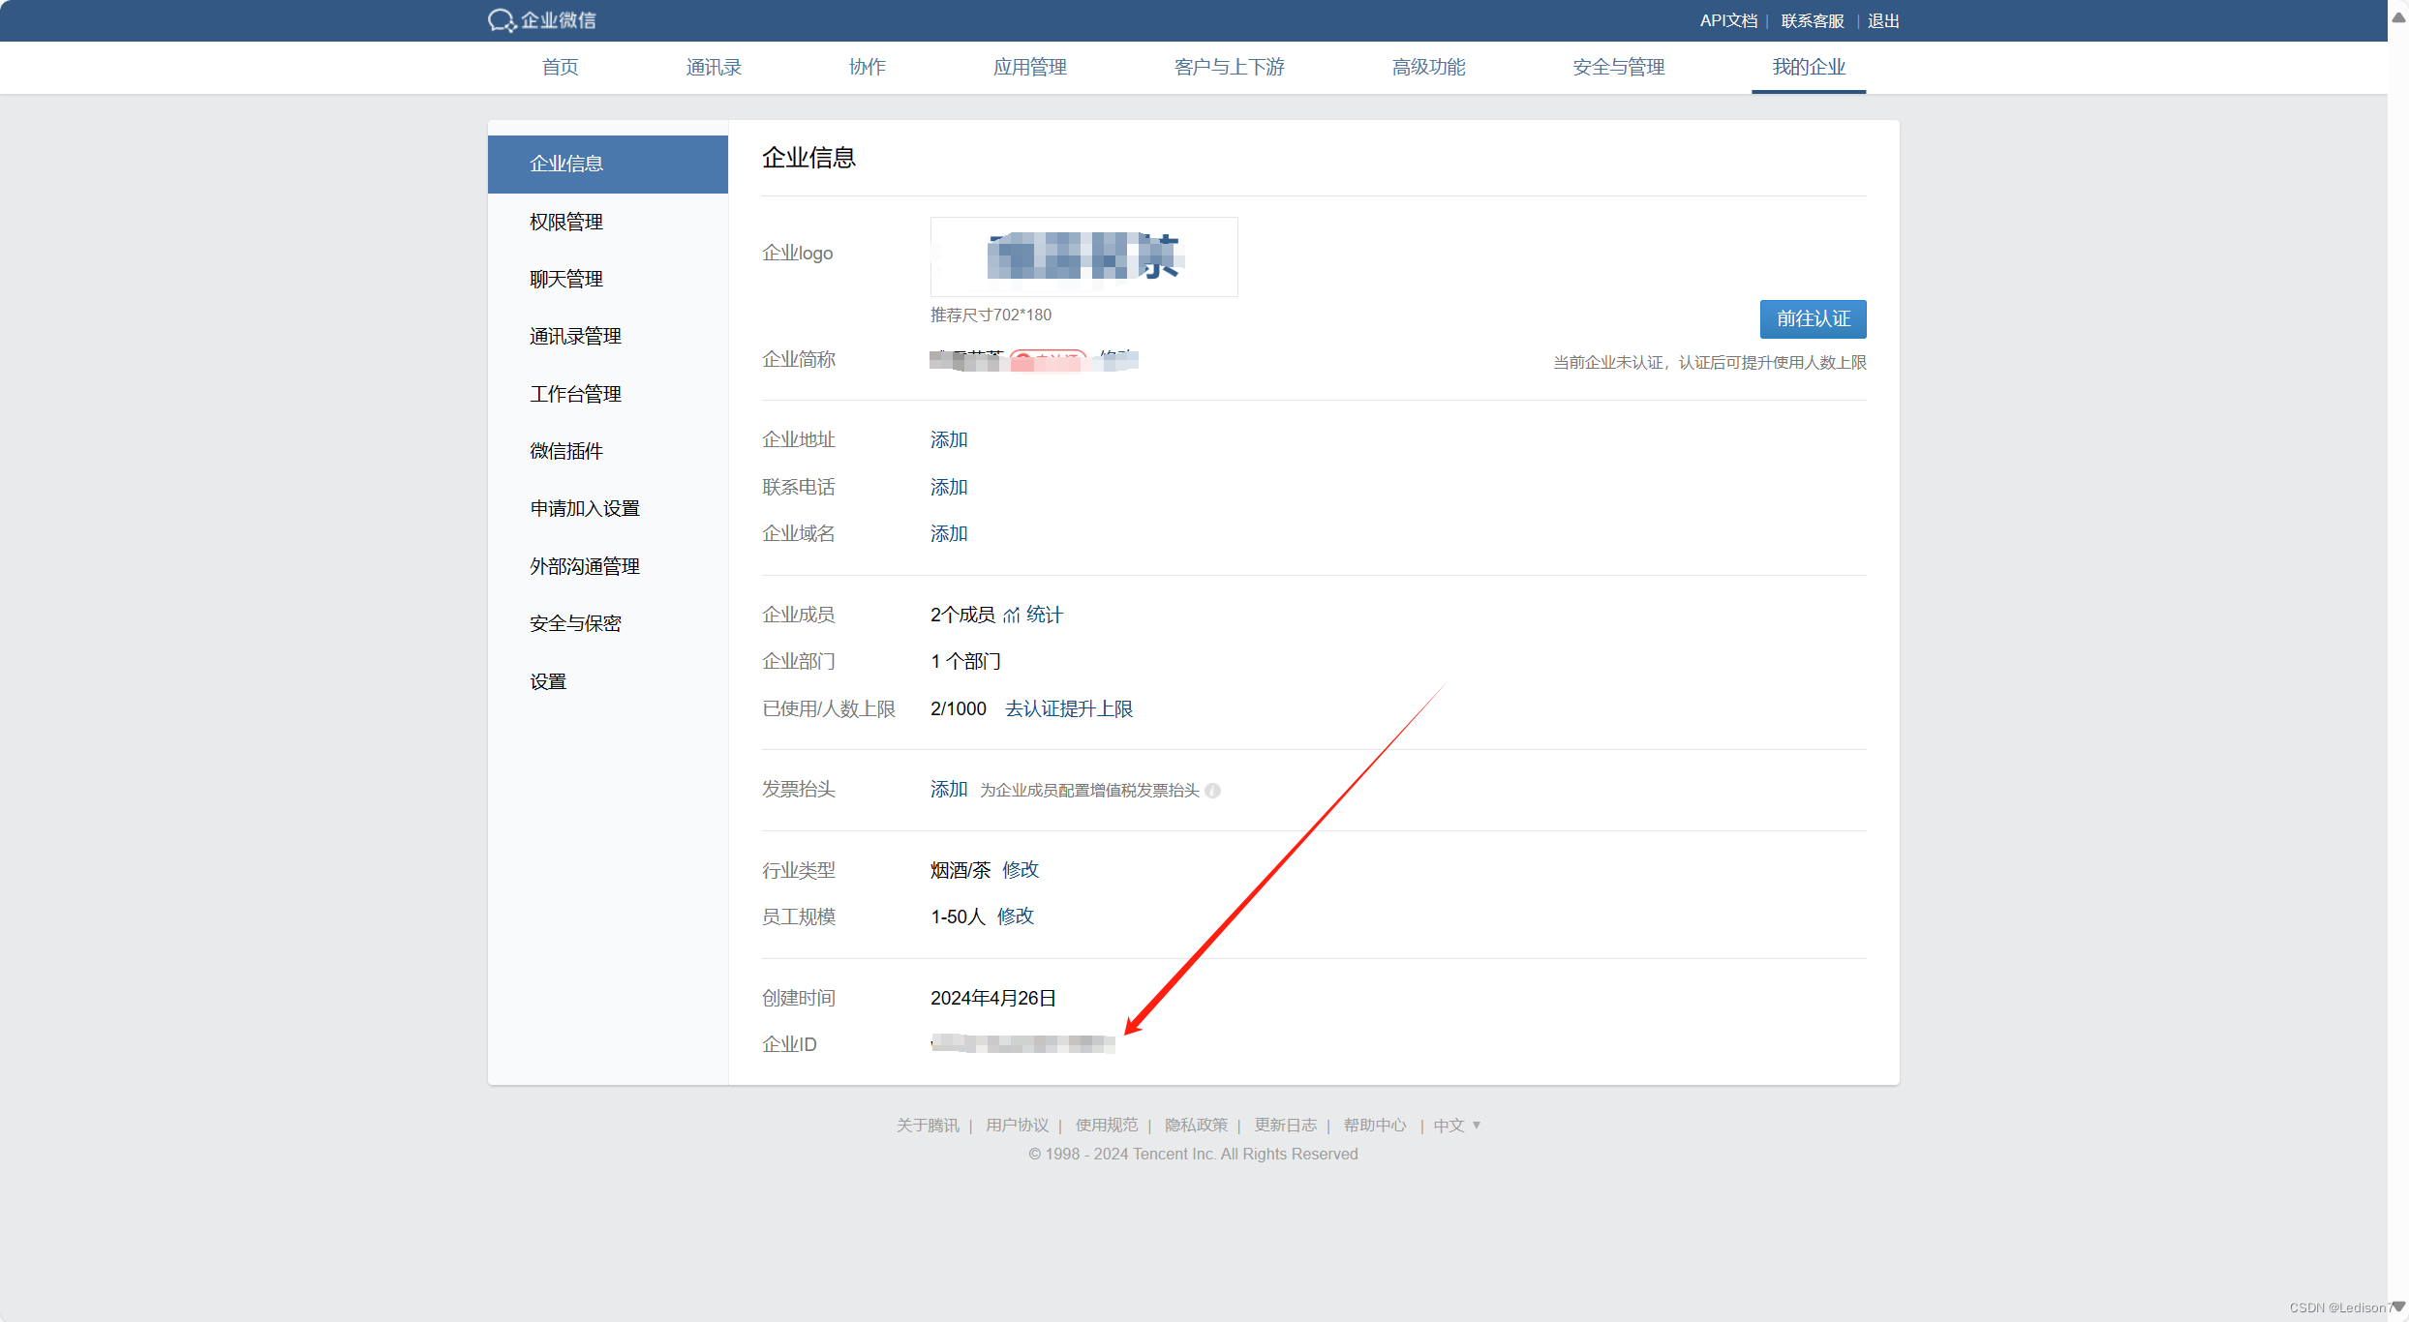Viewport: 2409px width, 1322px height.
Task: Click the 前往认证 button
Action: pos(1813,319)
